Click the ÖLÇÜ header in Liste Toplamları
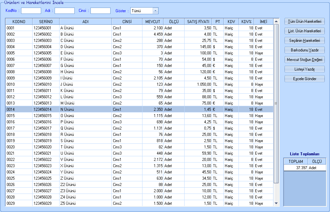Image resolution: width=330 pixels, height=212 pixels. coord(317,161)
